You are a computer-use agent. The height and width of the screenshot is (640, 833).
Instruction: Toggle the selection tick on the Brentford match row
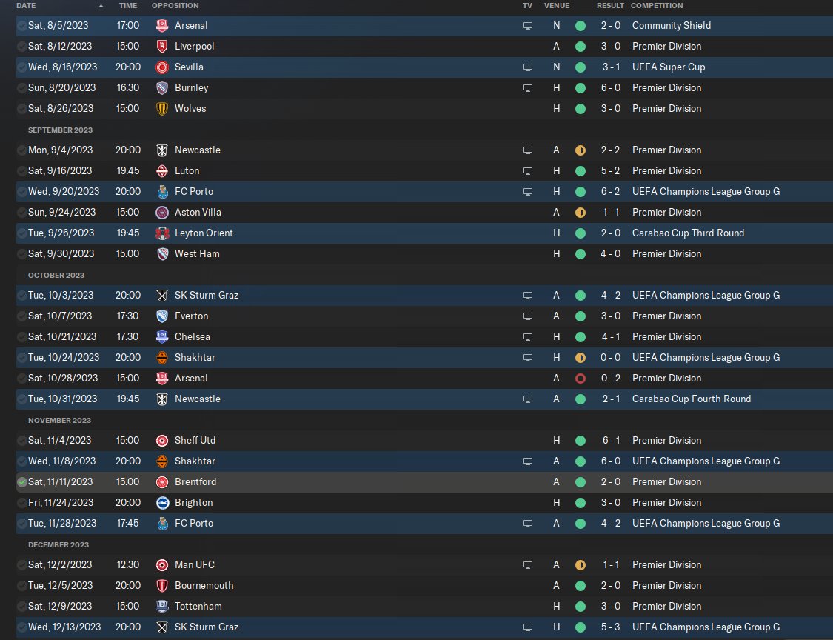(21, 481)
